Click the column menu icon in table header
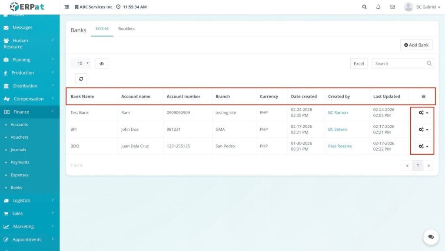Image resolution: width=445 pixels, height=251 pixels. (x=423, y=97)
